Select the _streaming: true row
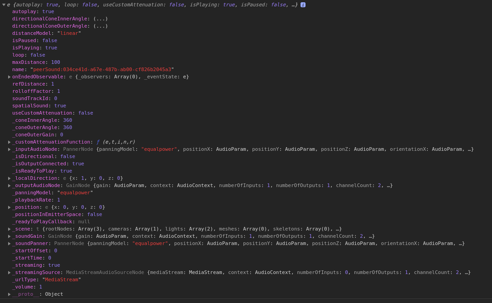This screenshot has width=492, height=303. pyautogui.click(x=36, y=265)
